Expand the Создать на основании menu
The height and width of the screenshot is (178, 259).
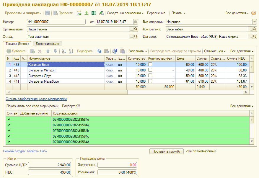tap(125, 13)
